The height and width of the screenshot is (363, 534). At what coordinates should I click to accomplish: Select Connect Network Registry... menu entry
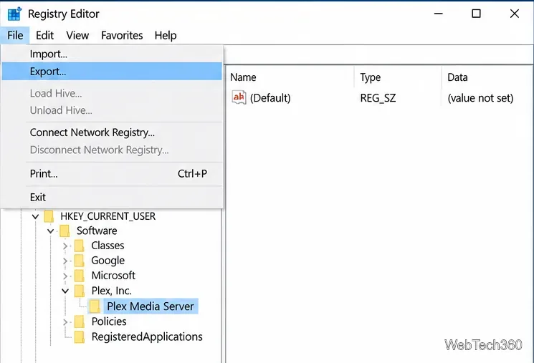tap(112, 132)
